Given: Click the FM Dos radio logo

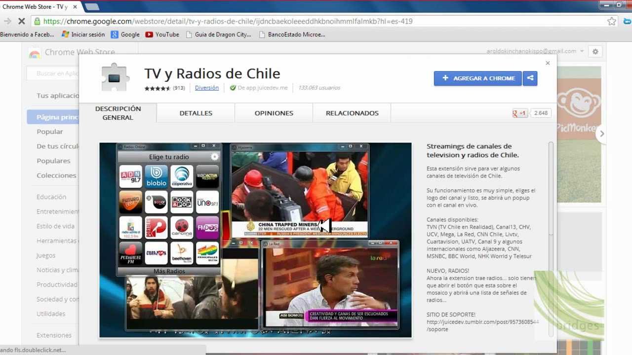Looking at the screenshot, I should pyautogui.click(x=207, y=228).
